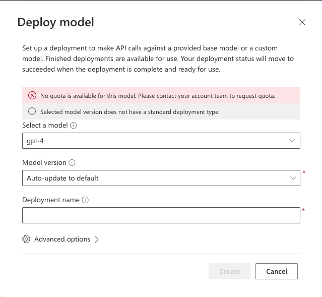Click the 'No quota is available' error message
Image resolution: width=322 pixels, height=297 pixels.
158,96
